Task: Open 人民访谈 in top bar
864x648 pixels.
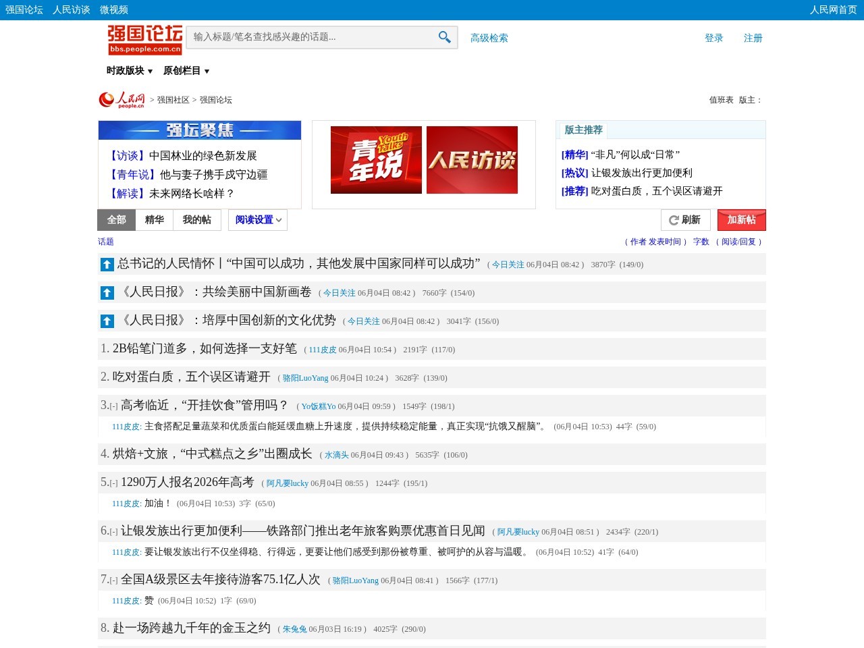Action: (72, 9)
